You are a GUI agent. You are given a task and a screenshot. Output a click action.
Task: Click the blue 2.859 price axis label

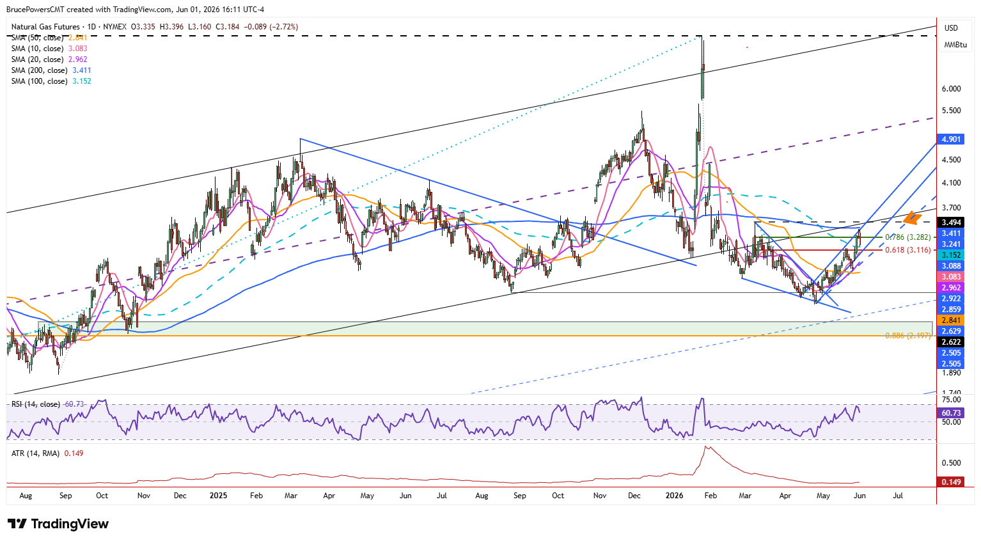(951, 310)
